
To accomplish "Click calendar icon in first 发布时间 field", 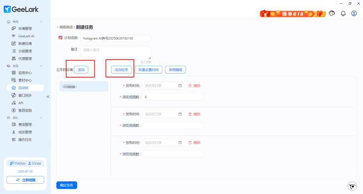I will point(180,86).
